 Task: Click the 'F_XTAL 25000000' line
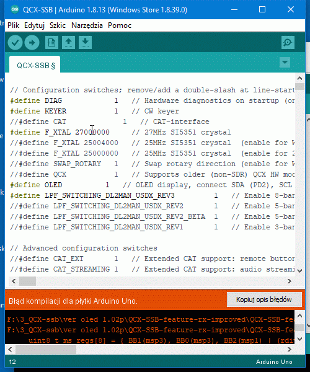pyautogui.click(x=152, y=153)
